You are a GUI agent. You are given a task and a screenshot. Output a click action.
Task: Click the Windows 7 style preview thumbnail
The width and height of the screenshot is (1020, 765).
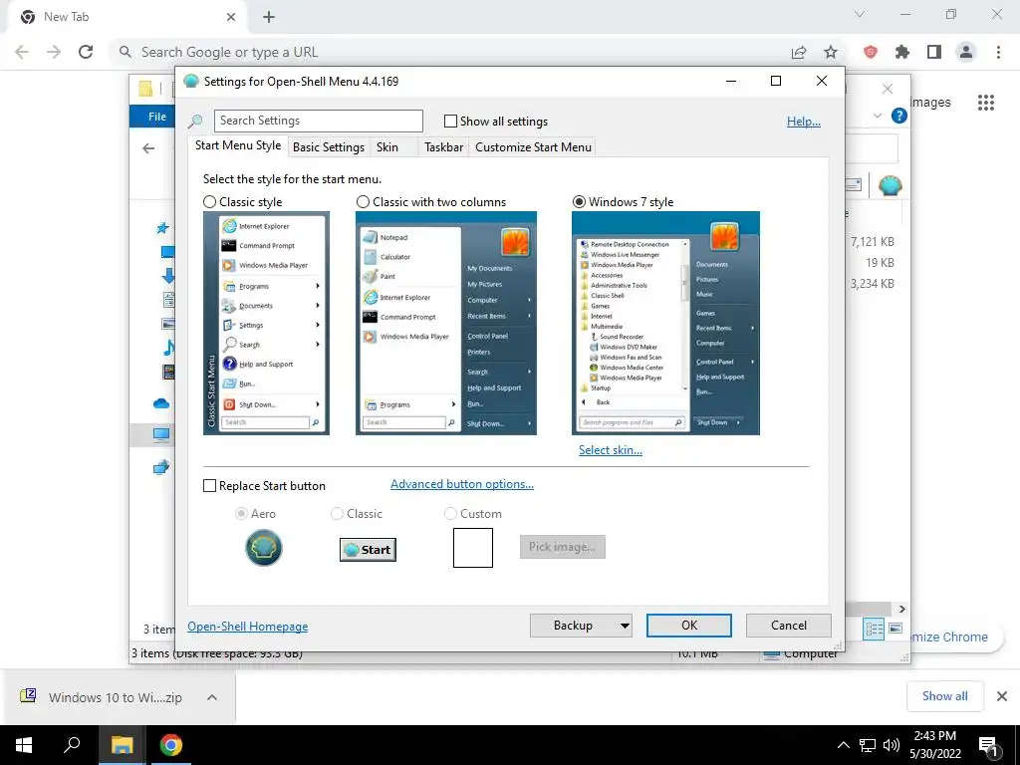point(665,324)
